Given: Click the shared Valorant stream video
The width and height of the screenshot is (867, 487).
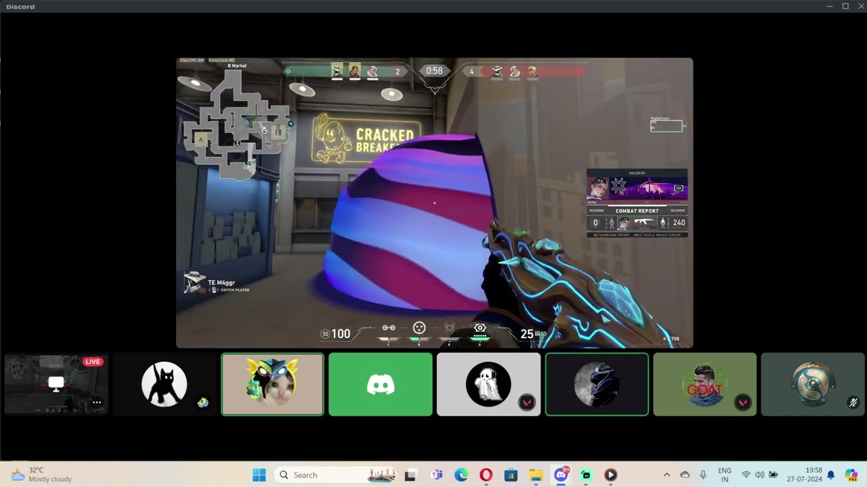Looking at the screenshot, I should [x=435, y=203].
